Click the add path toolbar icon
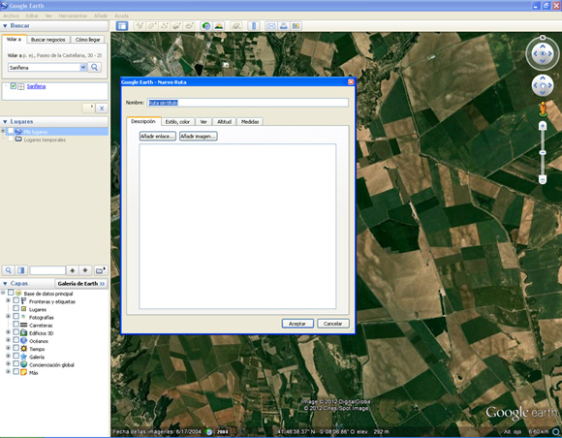Screen dimensions: 562x438 point(165,26)
